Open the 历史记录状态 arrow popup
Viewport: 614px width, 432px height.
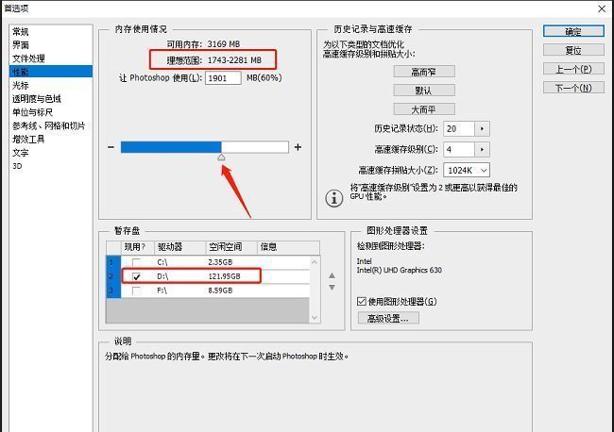pos(481,128)
